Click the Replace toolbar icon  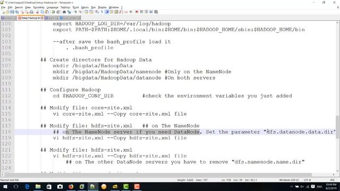69,12
